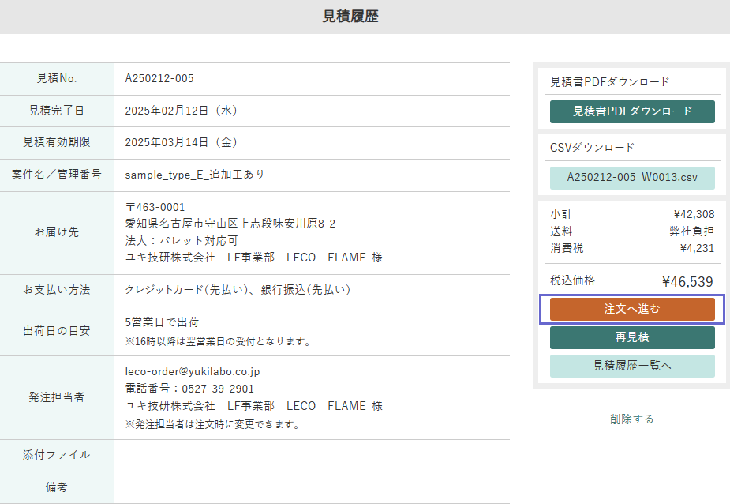Download the A250212-005_W0013.csv file
The width and height of the screenshot is (730, 504).
(x=631, y=178)
